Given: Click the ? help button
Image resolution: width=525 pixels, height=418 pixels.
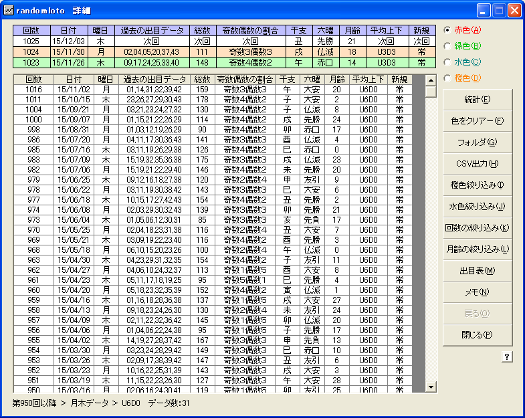Looking at the screenshot, I should (x=507, y=357).
